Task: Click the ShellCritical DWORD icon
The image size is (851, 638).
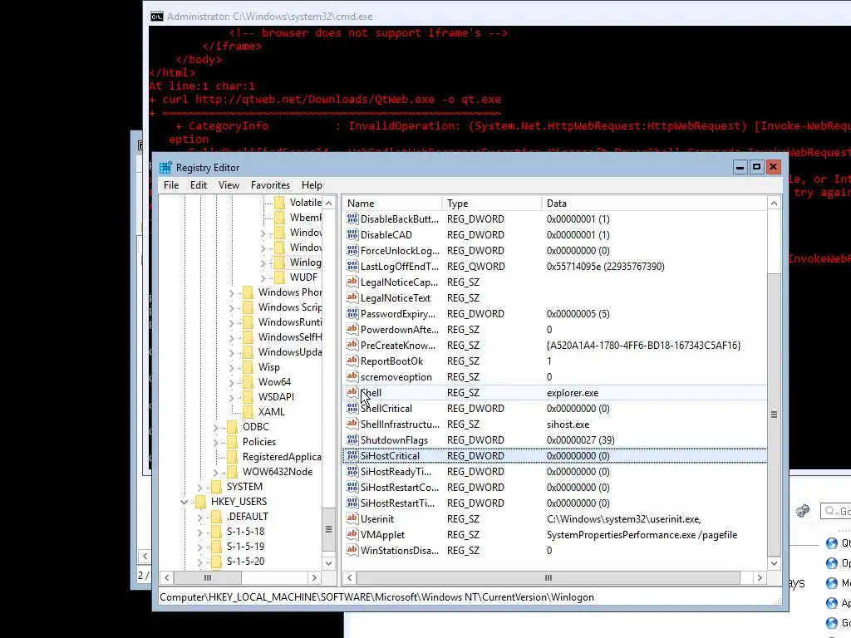Action: (352, 408)
